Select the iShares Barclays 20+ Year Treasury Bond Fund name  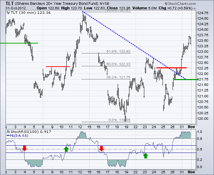pos(57,3)
